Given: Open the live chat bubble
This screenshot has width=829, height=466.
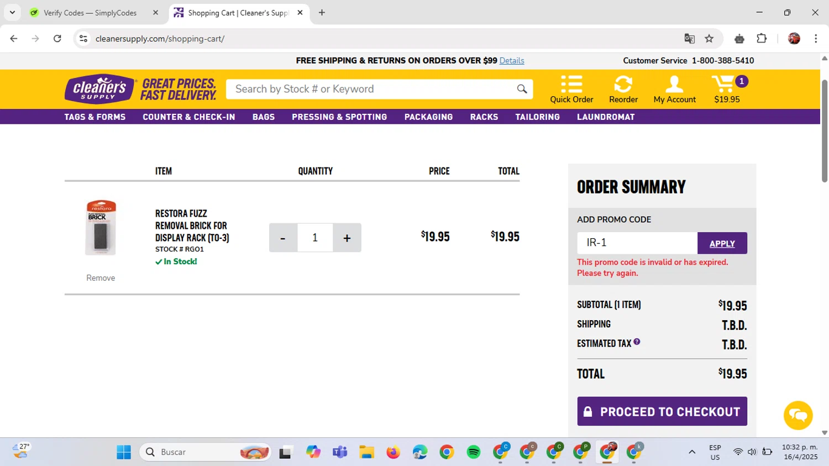Looking at the screenshot, I should point(798,415).
